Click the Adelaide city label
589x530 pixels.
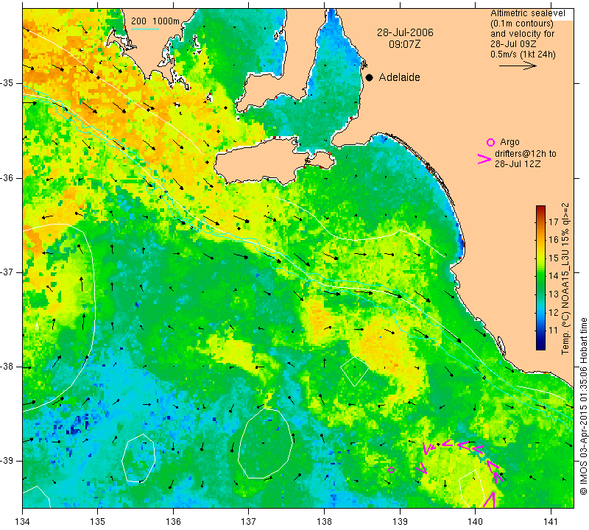399,77
